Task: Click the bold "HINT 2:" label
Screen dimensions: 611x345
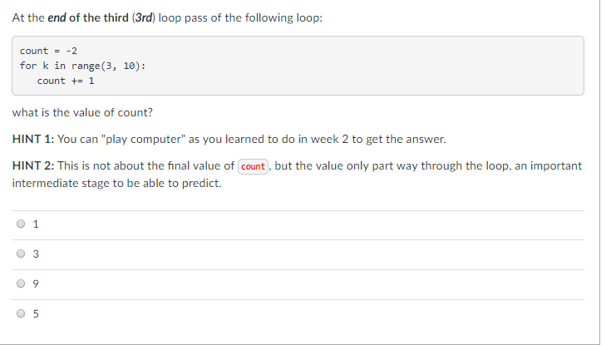Action: [33, 165]
